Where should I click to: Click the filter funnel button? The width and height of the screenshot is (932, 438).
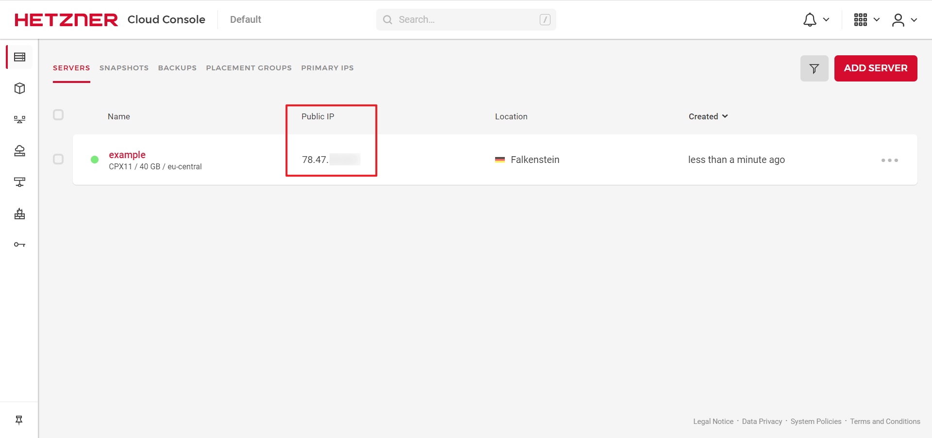pos(814,68)
